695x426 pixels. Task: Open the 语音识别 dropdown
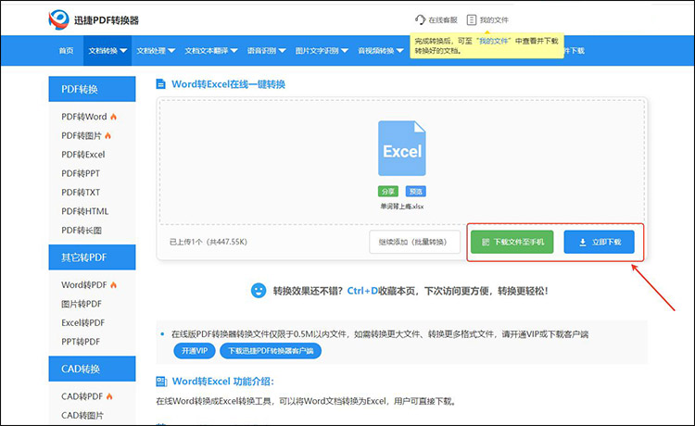266,51
